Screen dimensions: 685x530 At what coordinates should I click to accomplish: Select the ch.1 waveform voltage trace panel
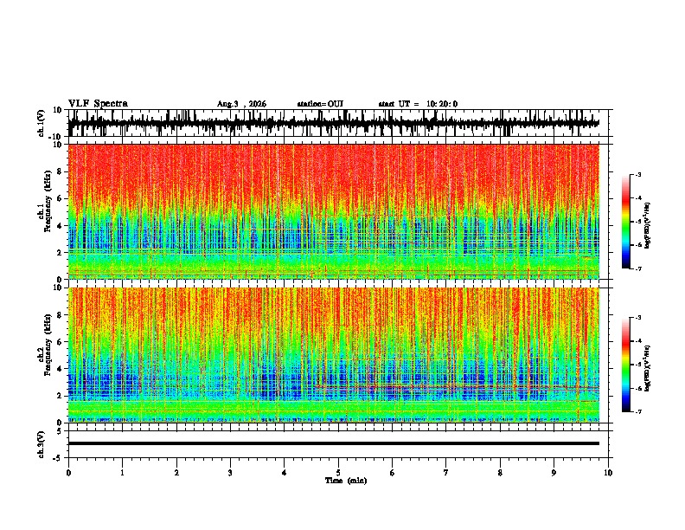[340, 123]
